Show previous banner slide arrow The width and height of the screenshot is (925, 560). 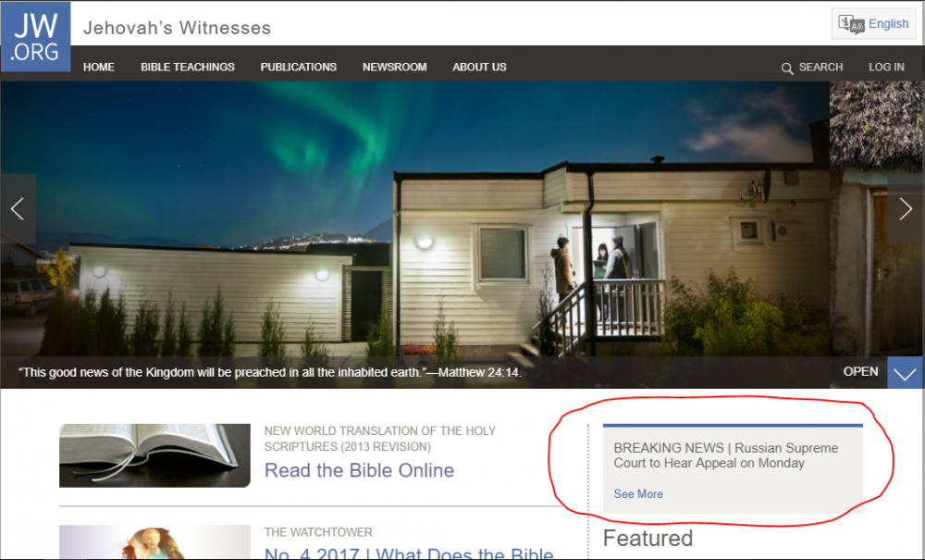[x=18, y=209]
